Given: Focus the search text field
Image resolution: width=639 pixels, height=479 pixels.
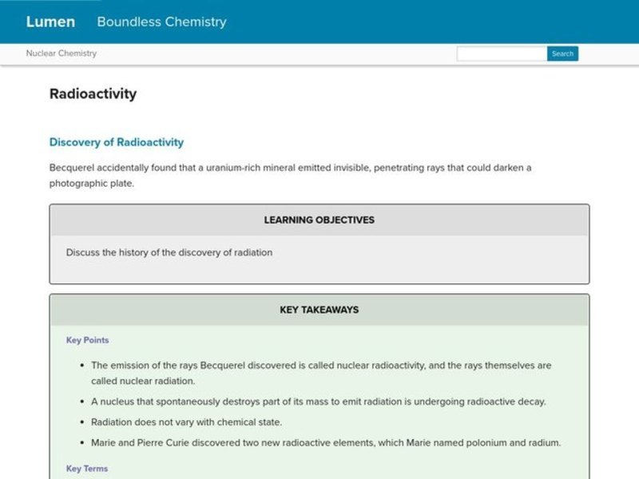Looking at the screenshot, I should (x=502, y=53).
